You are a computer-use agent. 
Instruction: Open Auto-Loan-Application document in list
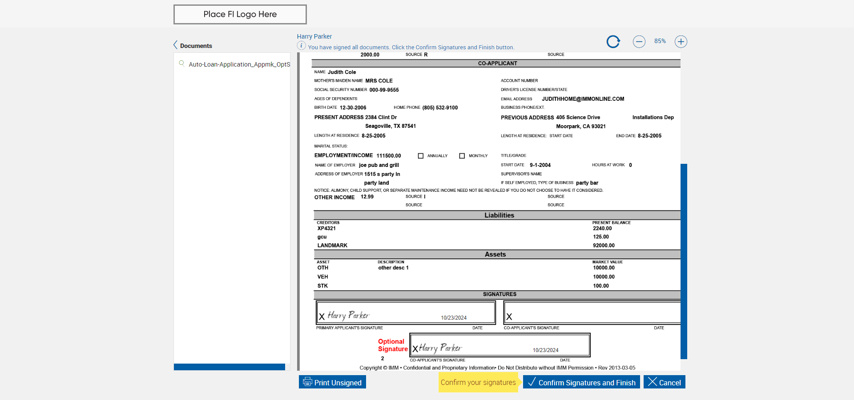pyautogui.click(x=239, y=64)
